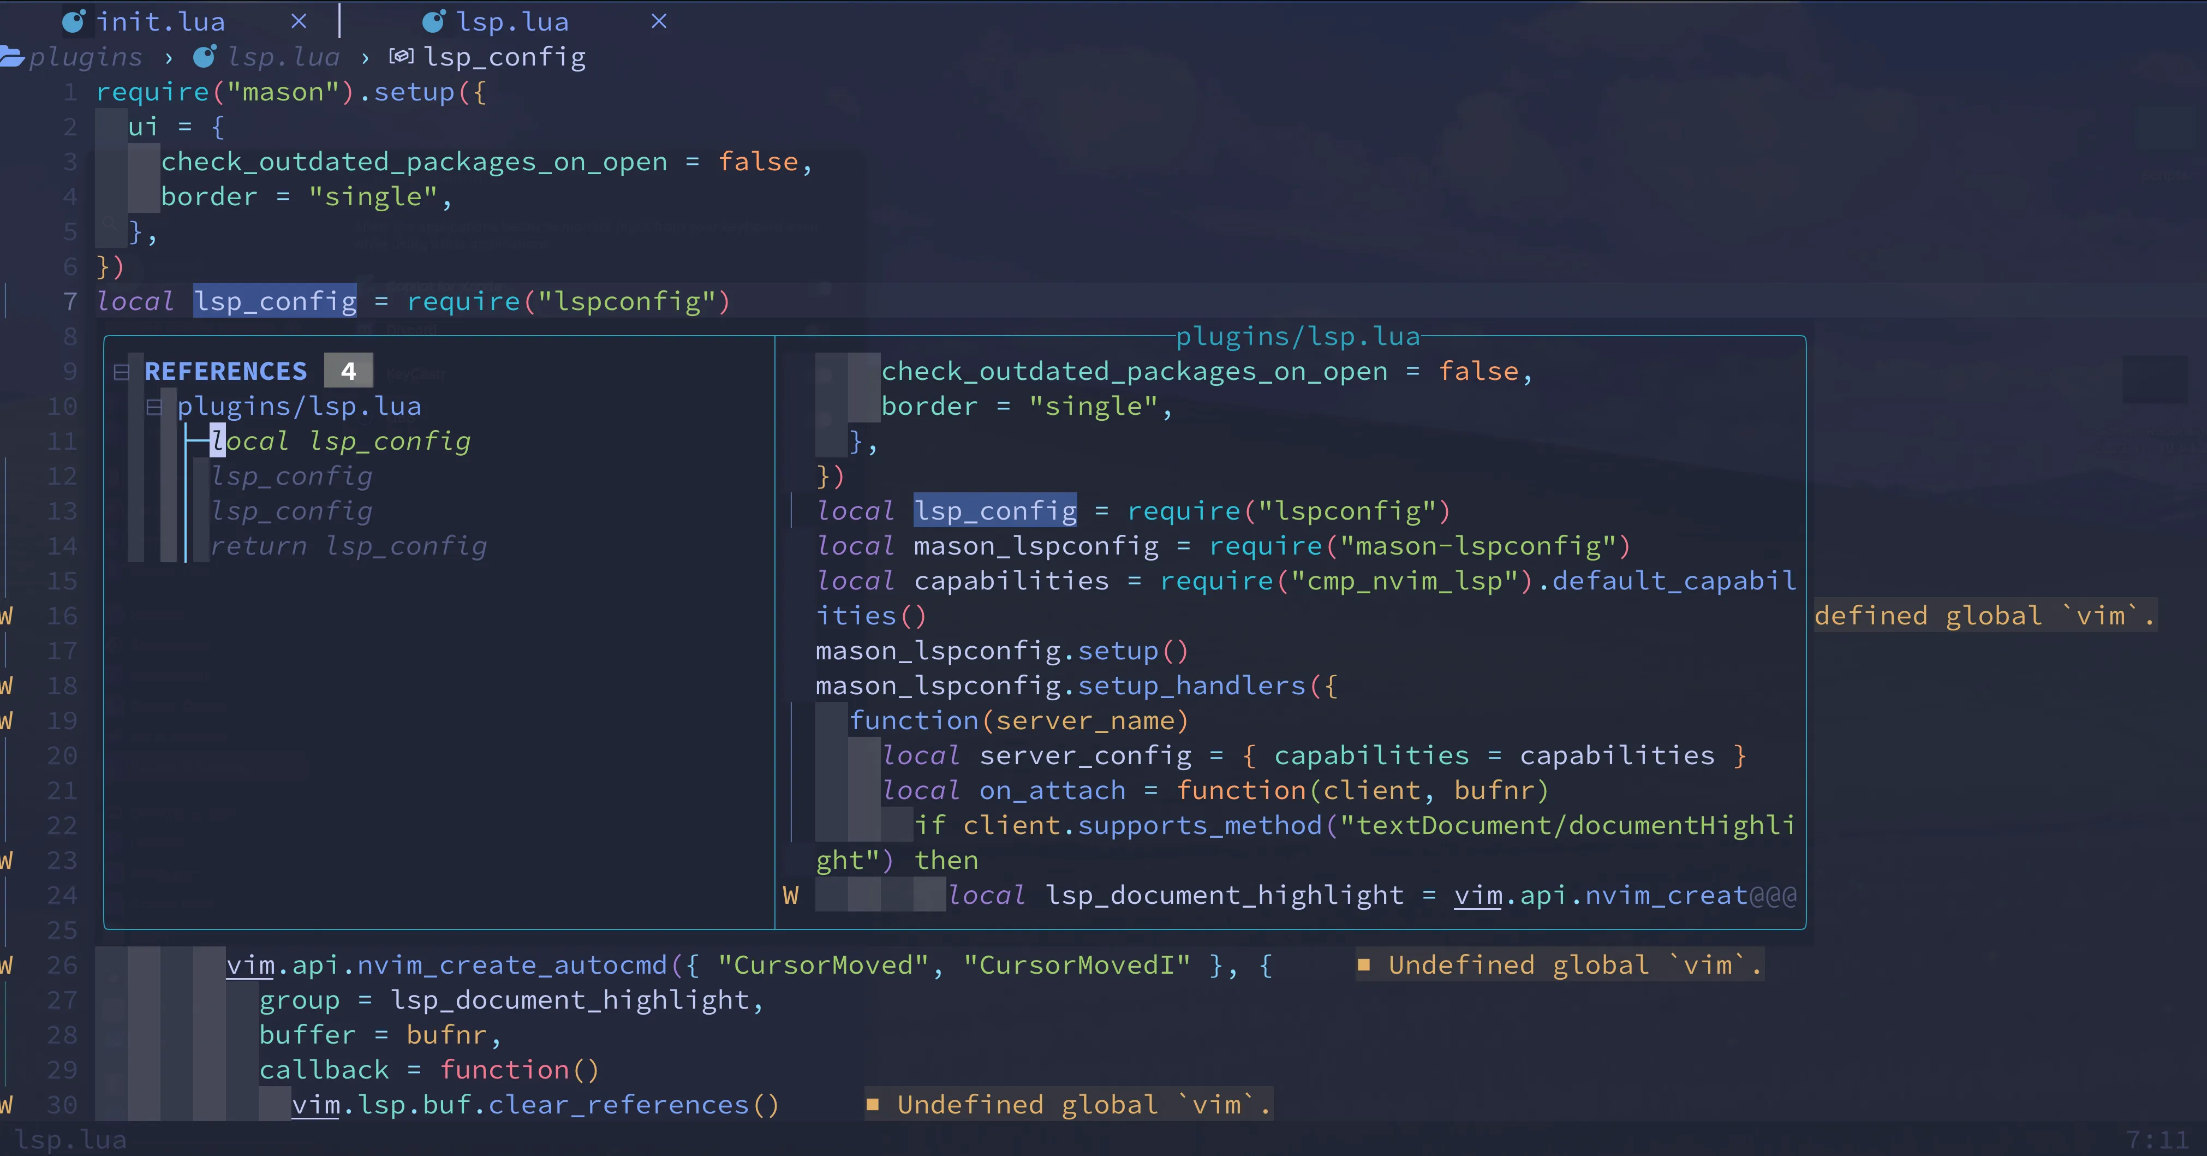Click the Lua icon on lsp.lua tab
The image size is (2207, 1156).
(434, 21)
